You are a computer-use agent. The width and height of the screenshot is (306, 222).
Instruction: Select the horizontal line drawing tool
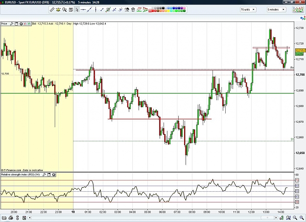tap(83, 10)
